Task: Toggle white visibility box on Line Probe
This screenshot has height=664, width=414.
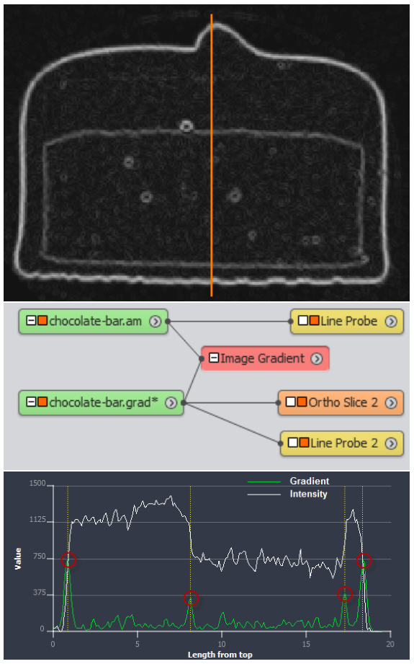Action: pyautogui.click(x=303, y=321)
